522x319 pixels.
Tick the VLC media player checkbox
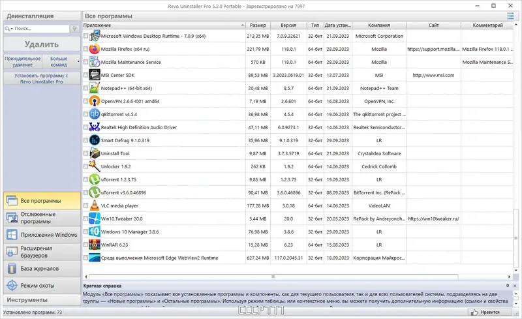coord(85,205)
